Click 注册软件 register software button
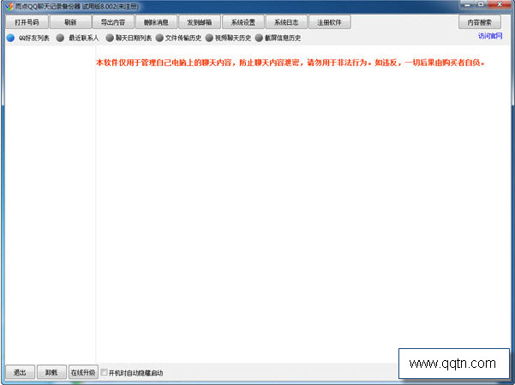 click(x=329, y=22)
